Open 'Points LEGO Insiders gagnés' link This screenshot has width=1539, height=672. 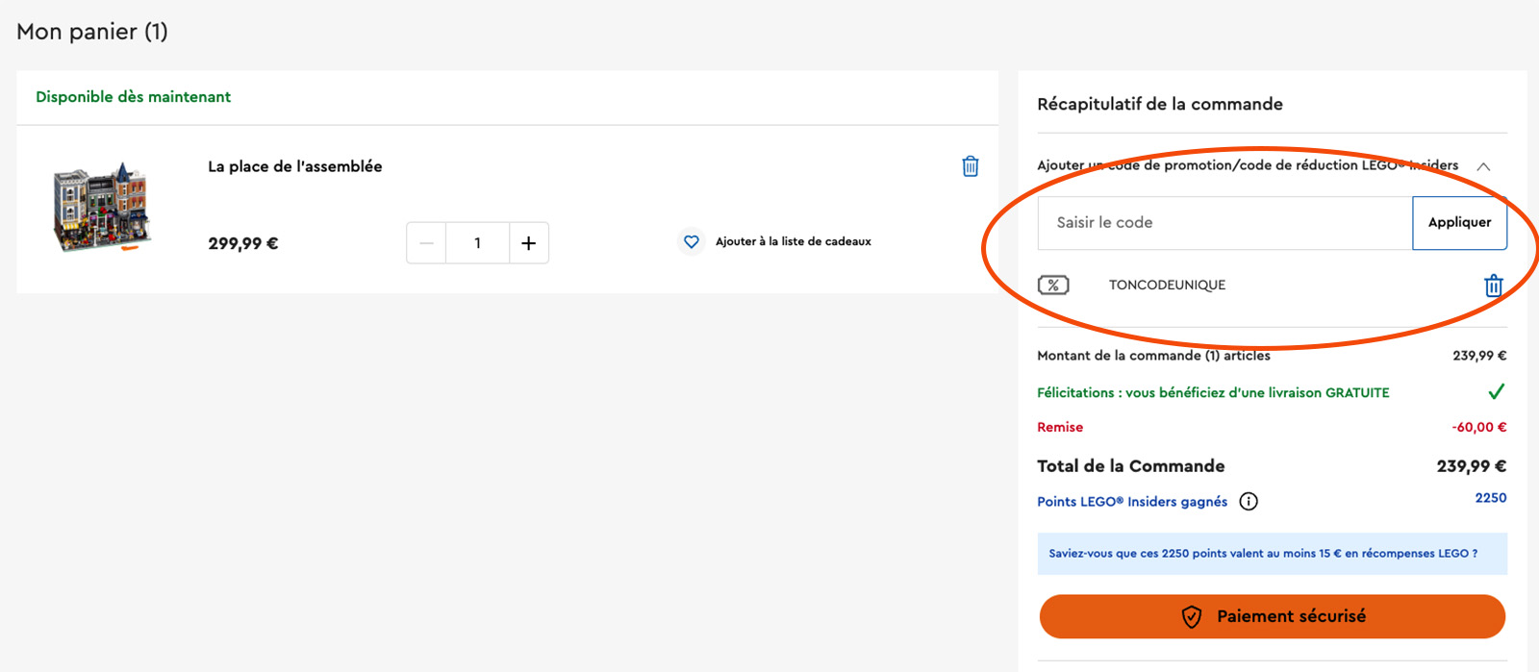click(1131, 502)
